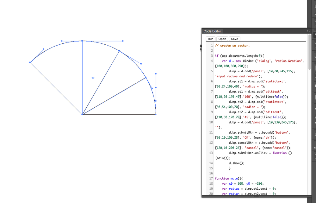This screenshot has width=316, height=203.
Task: Click the sector apex anchor where radii meet
Action: tap(82, 114)
